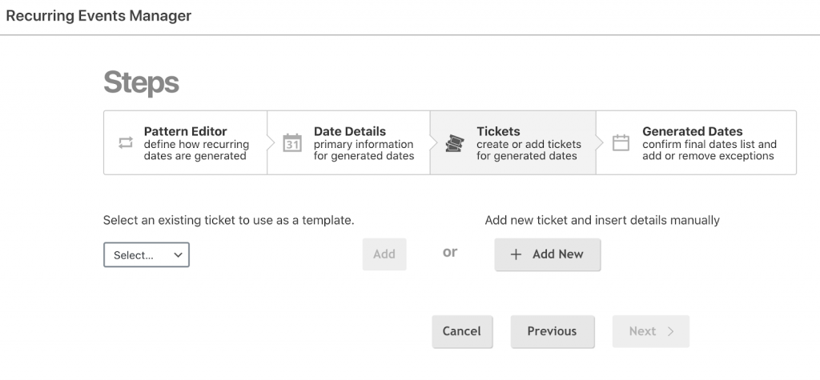Click the Recurring Events Manager title
Viewport: 820px width, 380px height.
point(98,16)
